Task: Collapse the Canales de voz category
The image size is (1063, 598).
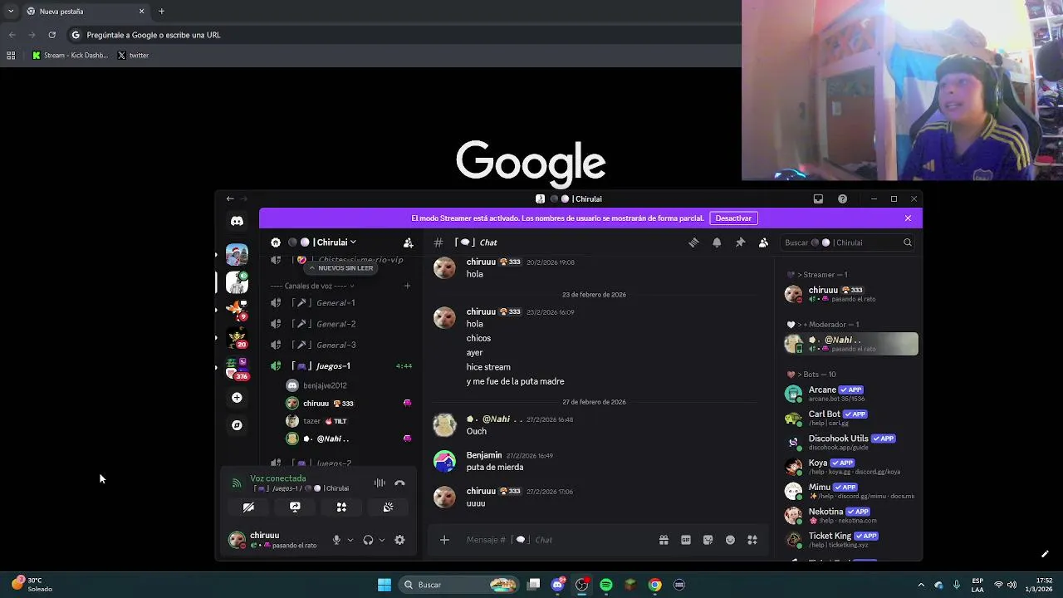Action: pos(312,286)
